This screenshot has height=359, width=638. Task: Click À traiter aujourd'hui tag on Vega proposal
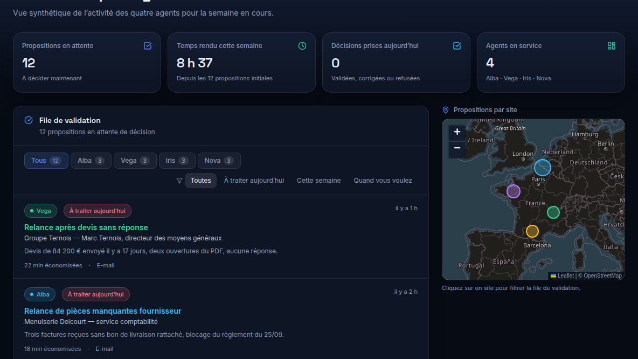pos(97,211)
